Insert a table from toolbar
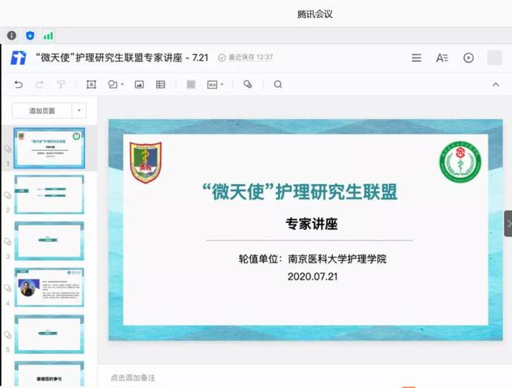Screen dimensions: 512x388 click(160, 84)
